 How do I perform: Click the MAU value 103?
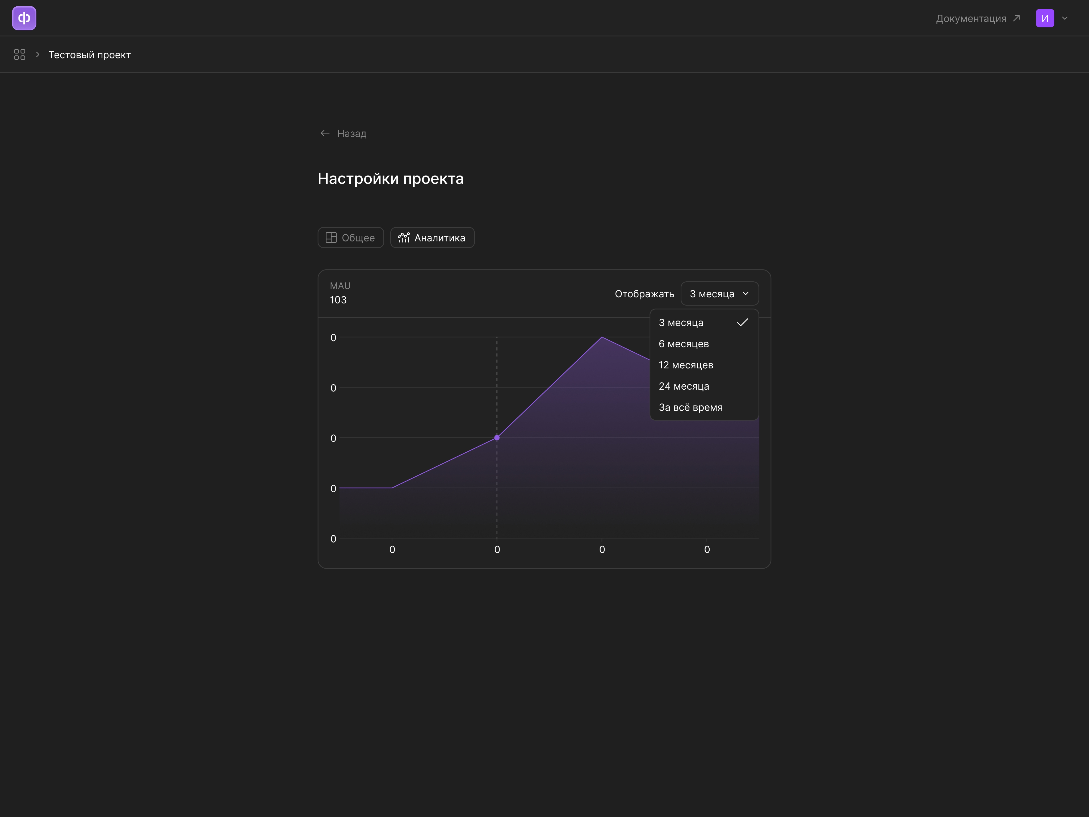pos(338,300)
